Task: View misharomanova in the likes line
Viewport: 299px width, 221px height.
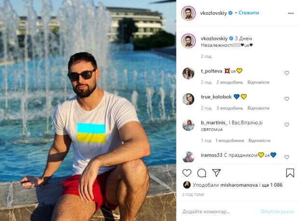Action: pos(239,185)
